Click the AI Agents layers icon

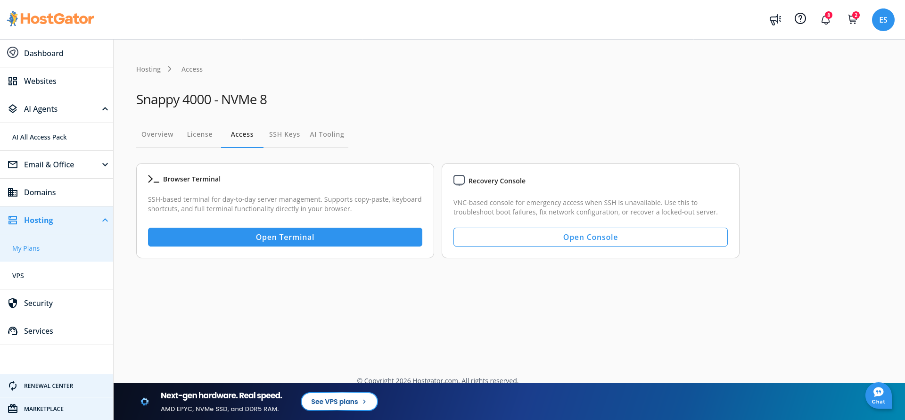(13, 109)
